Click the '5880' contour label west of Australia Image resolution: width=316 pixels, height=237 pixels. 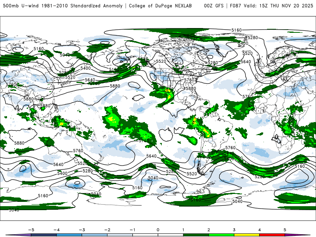[19, 143]
